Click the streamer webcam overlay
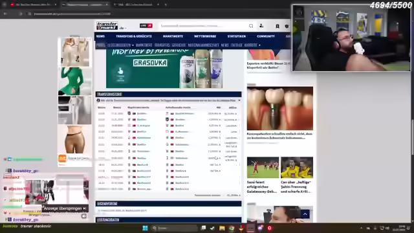Viewport: 414px width, 233px height. pyautogui.click(x=351, y=38)
